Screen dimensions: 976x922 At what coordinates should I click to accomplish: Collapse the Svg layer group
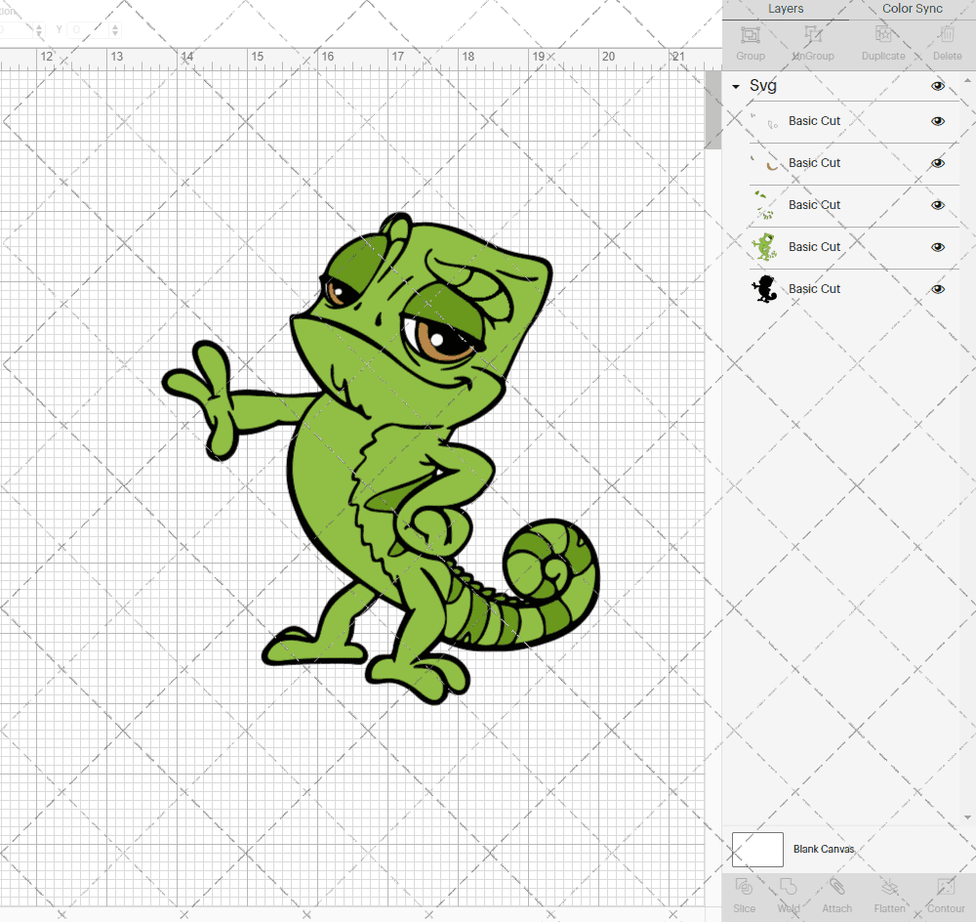click(735, 86)
